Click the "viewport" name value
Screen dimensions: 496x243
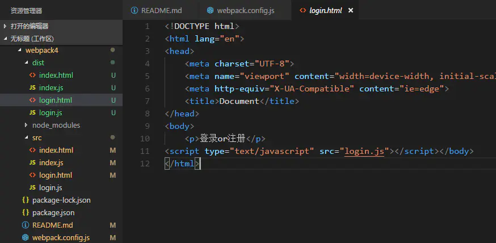(x=264, y=76)
